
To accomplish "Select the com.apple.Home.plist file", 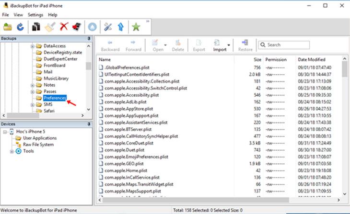I will 126,170.
